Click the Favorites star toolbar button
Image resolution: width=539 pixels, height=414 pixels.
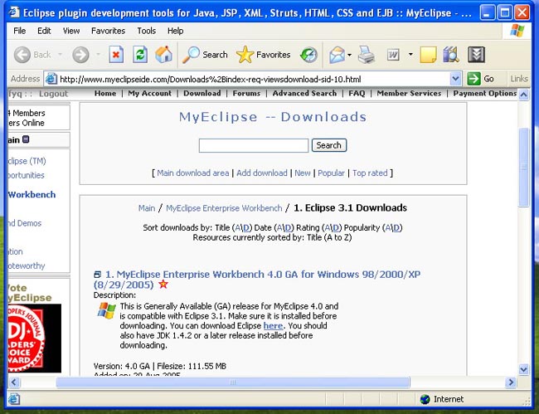tap(263, 55)
